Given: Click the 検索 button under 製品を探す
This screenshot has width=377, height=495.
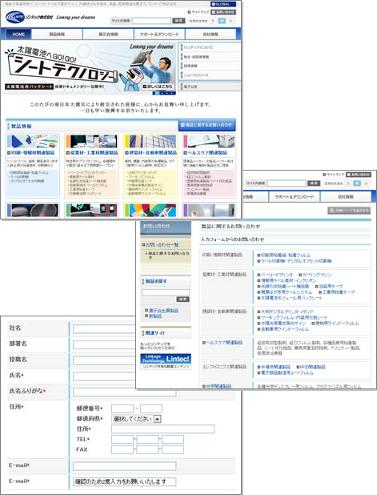Looking at the screenshot, I should click(x=183, y=300).
